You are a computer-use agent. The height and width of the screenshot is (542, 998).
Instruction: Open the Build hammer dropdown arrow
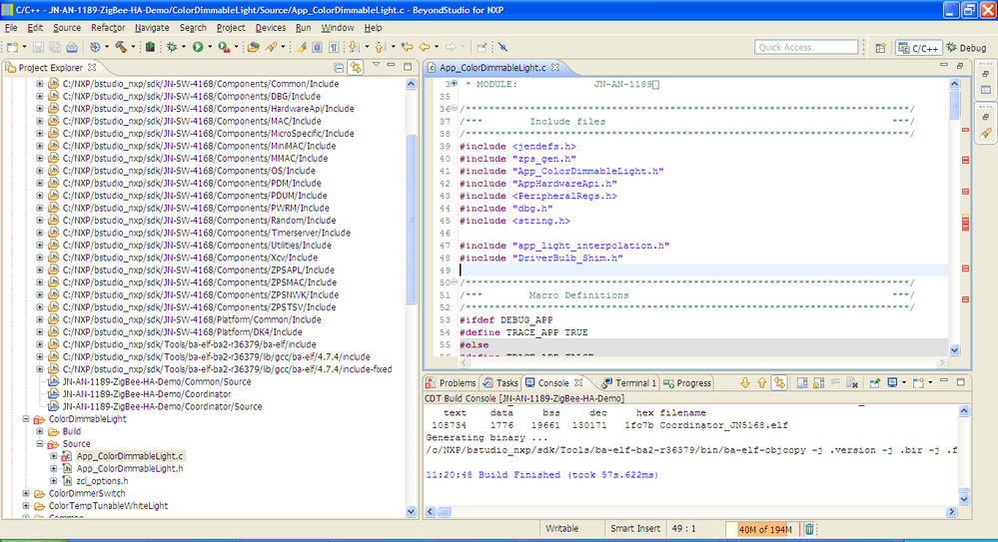click(133, 47)
